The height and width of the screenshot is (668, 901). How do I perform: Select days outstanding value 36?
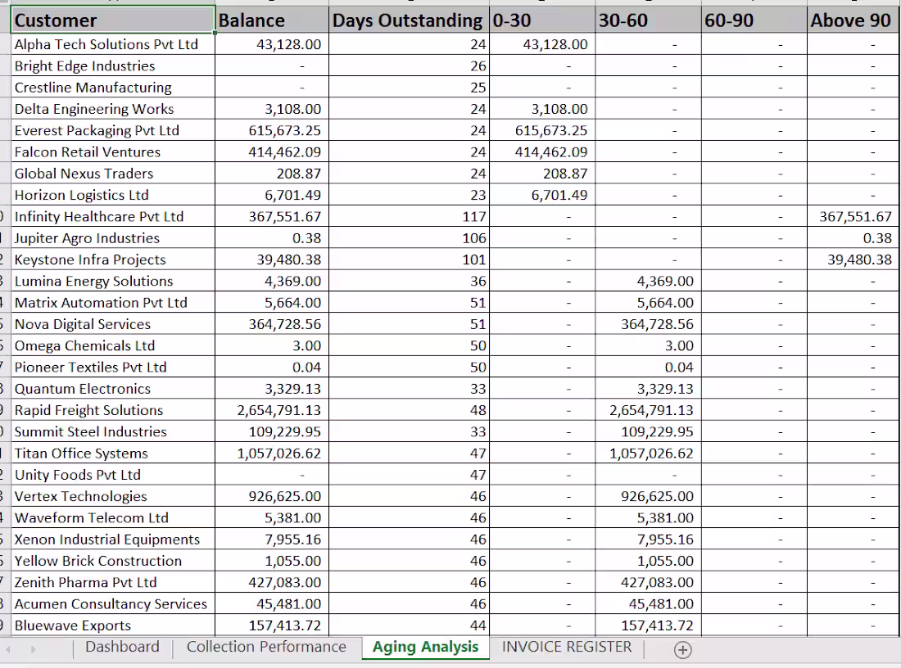click(x=409, y=281)
